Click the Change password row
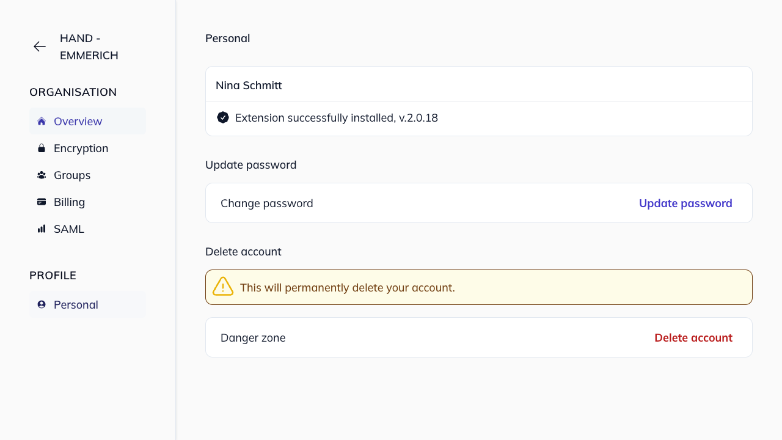 pos(267,203)
